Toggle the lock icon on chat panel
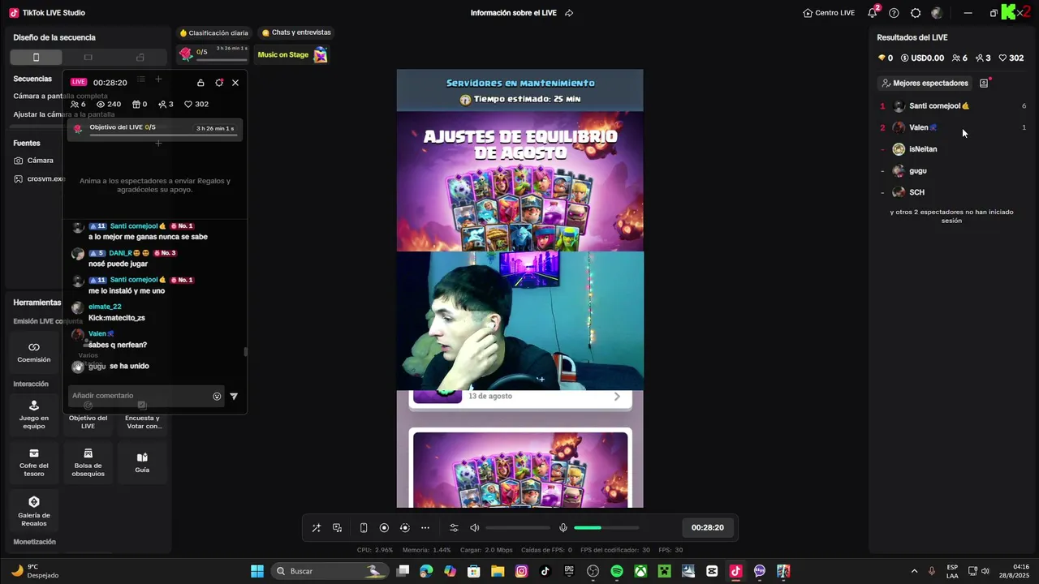Screen dimensions: 1039x584 tap(200, 83)
